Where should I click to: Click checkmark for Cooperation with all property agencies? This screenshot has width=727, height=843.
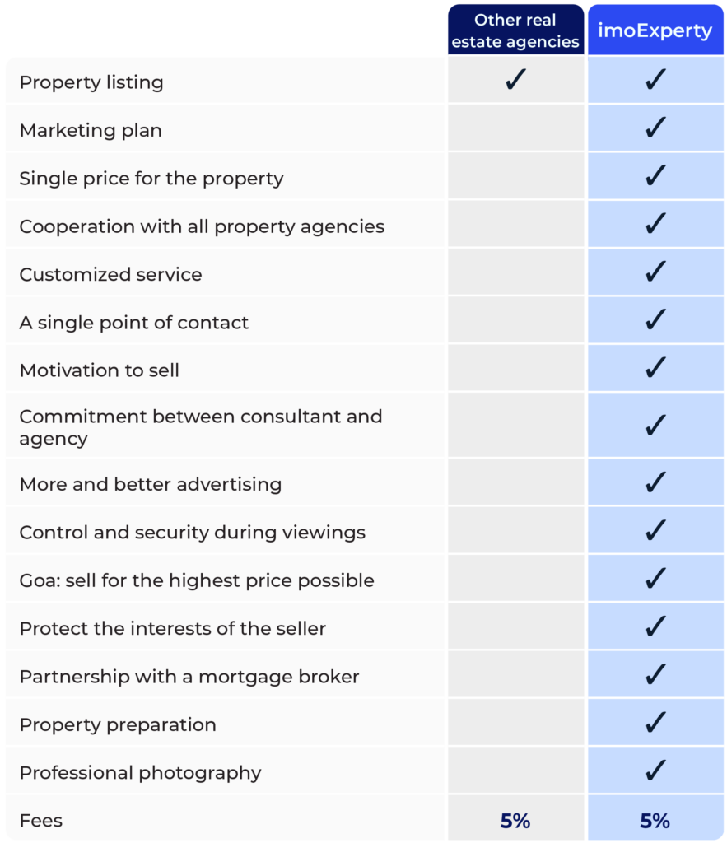click(655, 223)
